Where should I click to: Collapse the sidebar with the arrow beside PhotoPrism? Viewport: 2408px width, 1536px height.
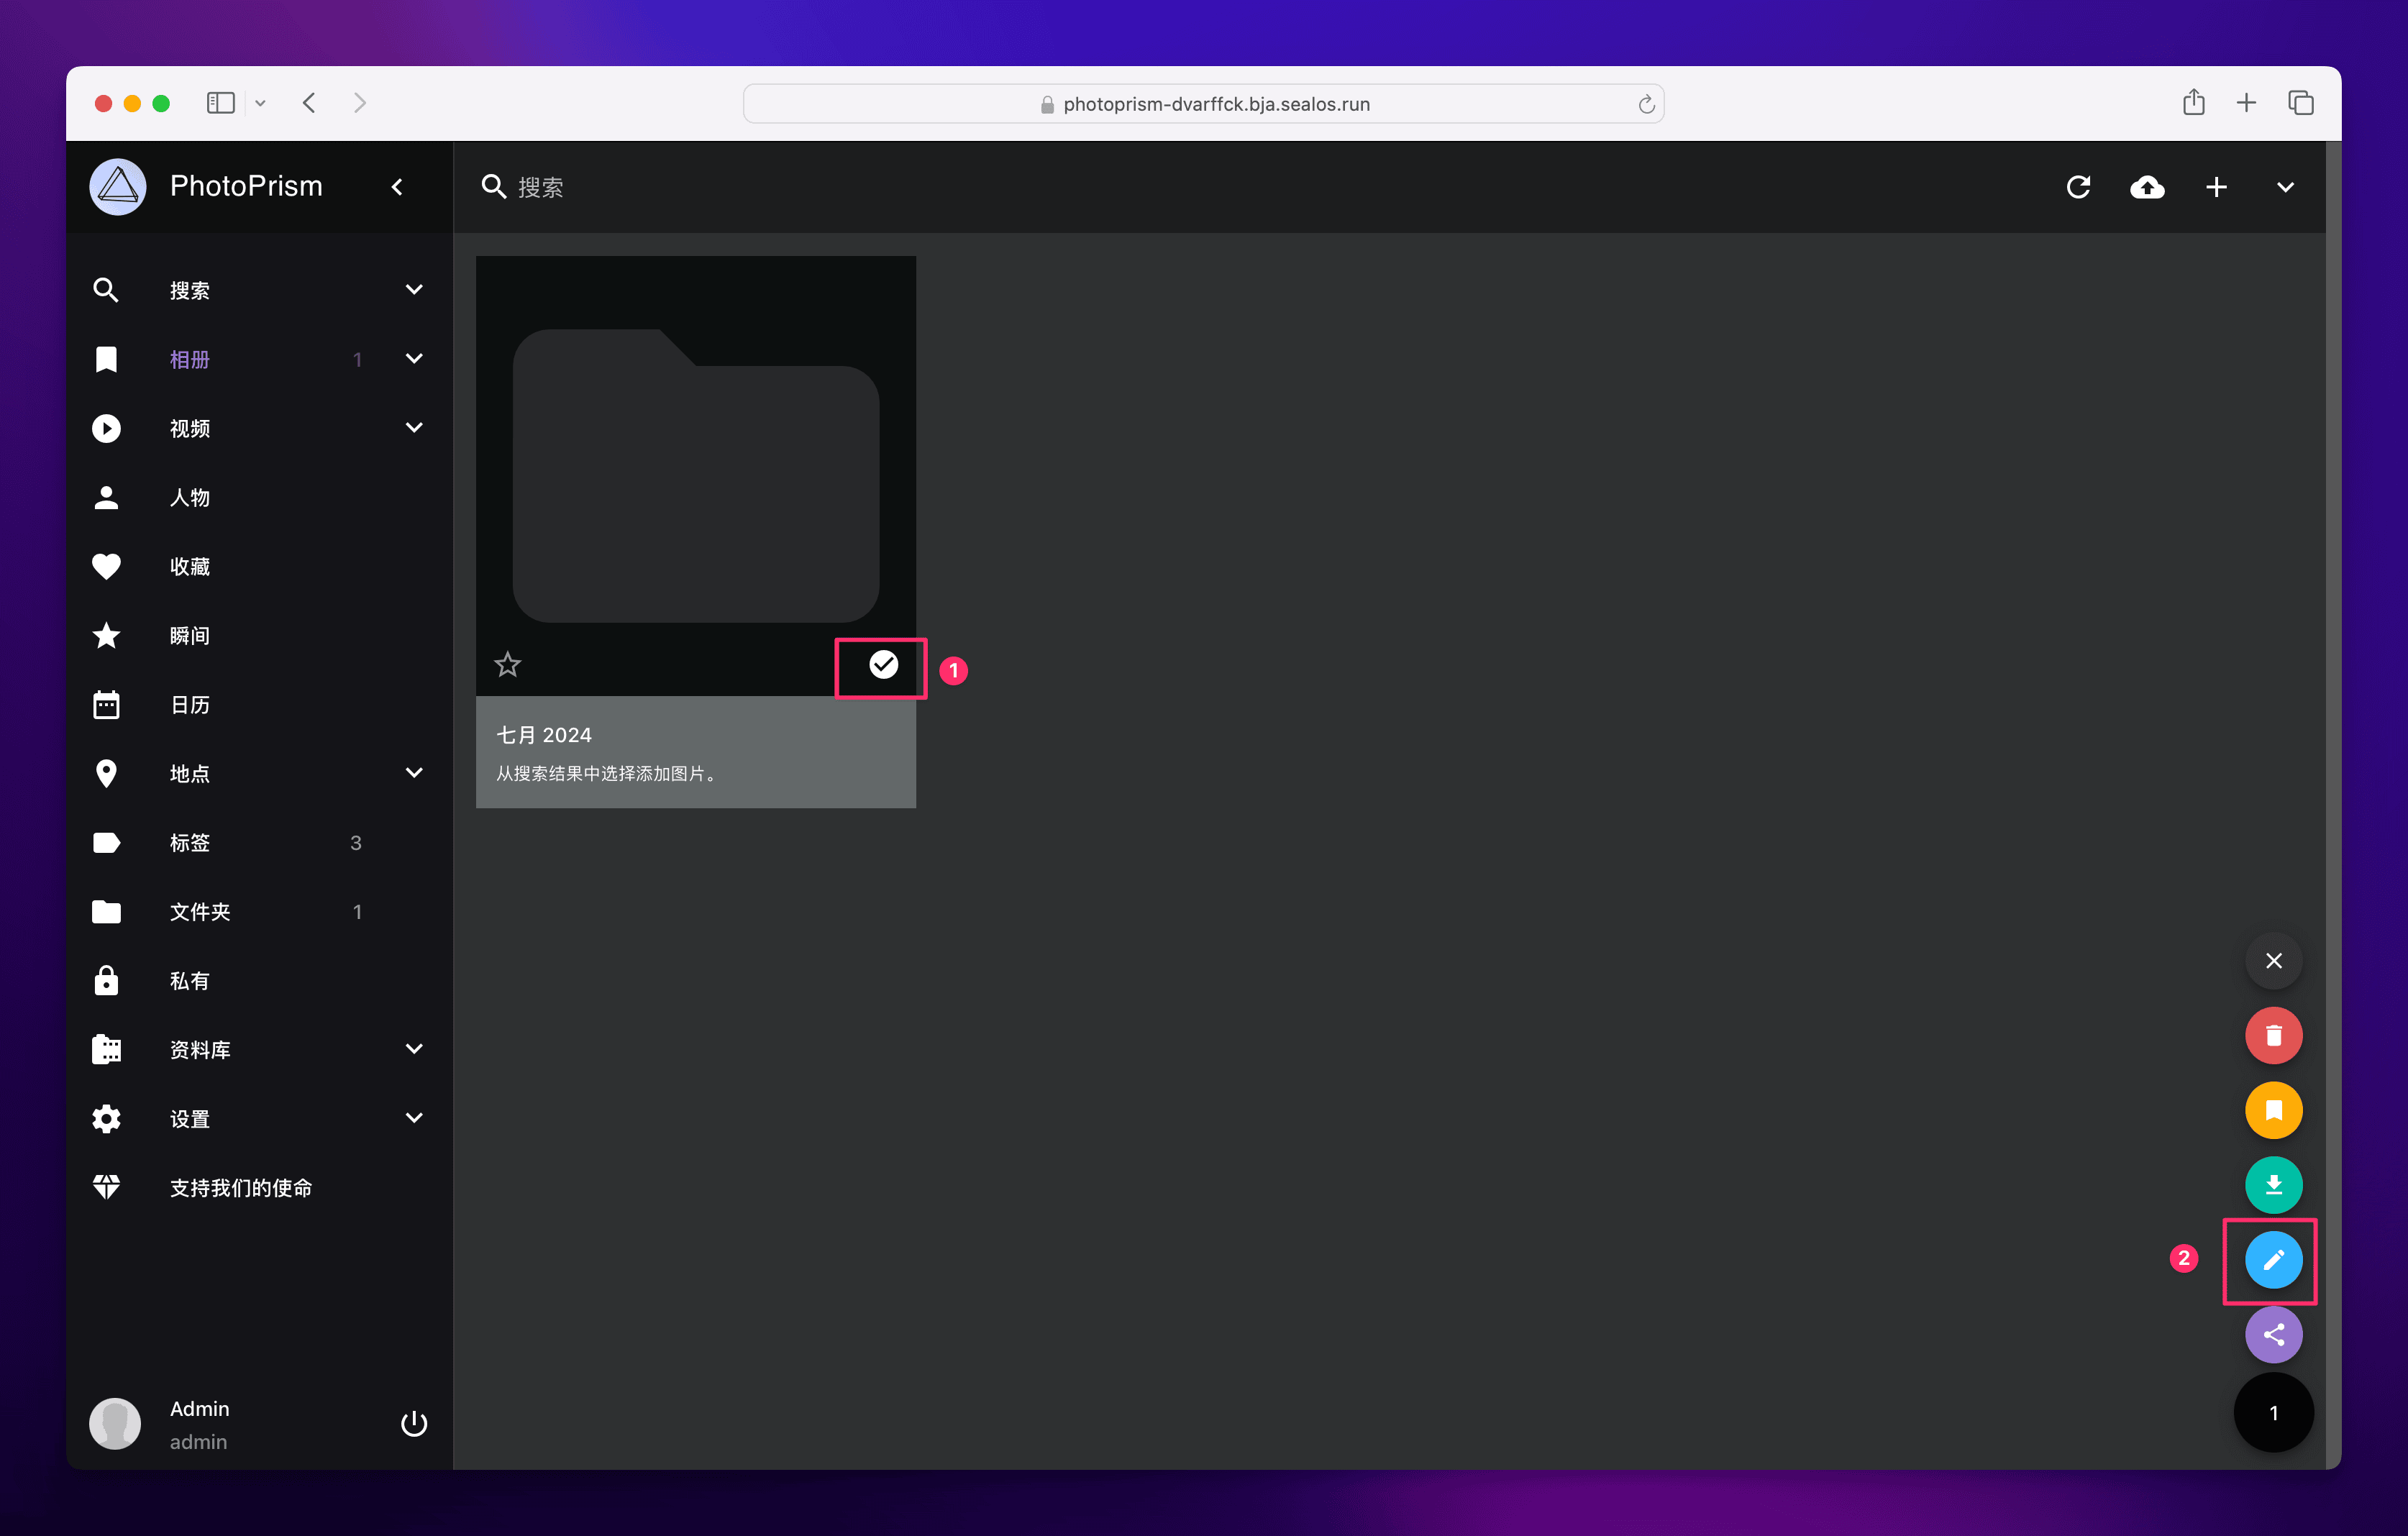pyautogui.click(x=397, y=187)
